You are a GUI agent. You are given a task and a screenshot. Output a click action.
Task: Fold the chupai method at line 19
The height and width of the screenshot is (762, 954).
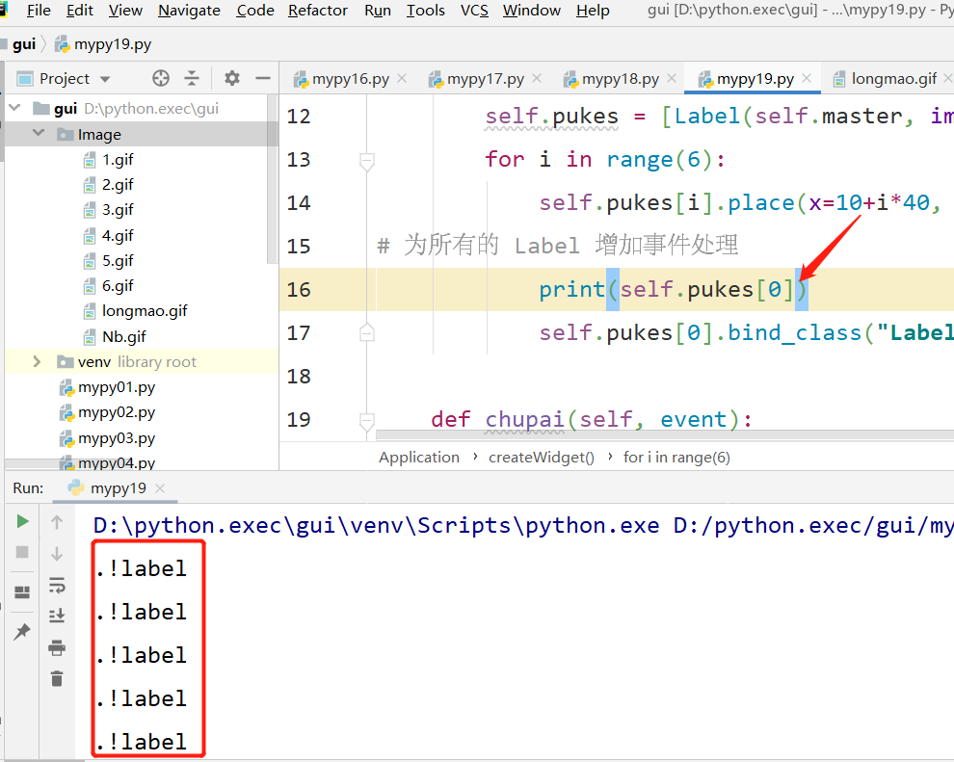click(x=367, y=421)
